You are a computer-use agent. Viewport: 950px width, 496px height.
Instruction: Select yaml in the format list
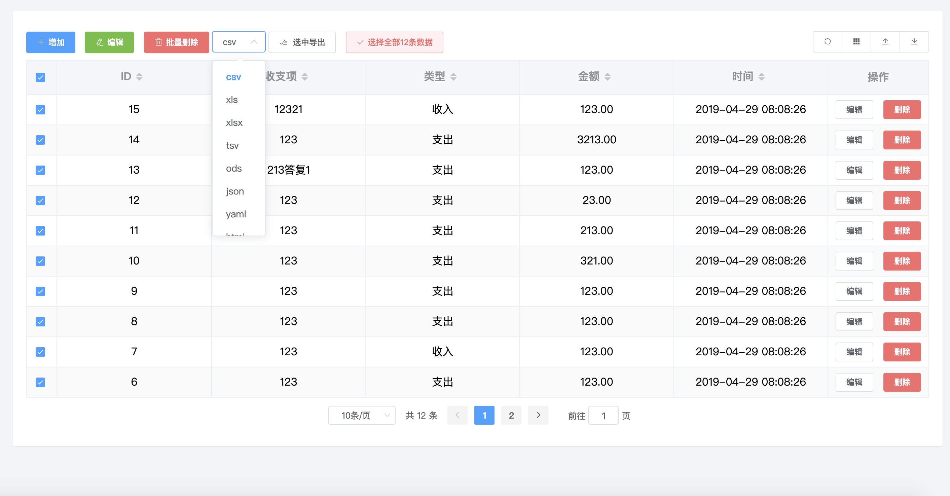tap(239, 214)
